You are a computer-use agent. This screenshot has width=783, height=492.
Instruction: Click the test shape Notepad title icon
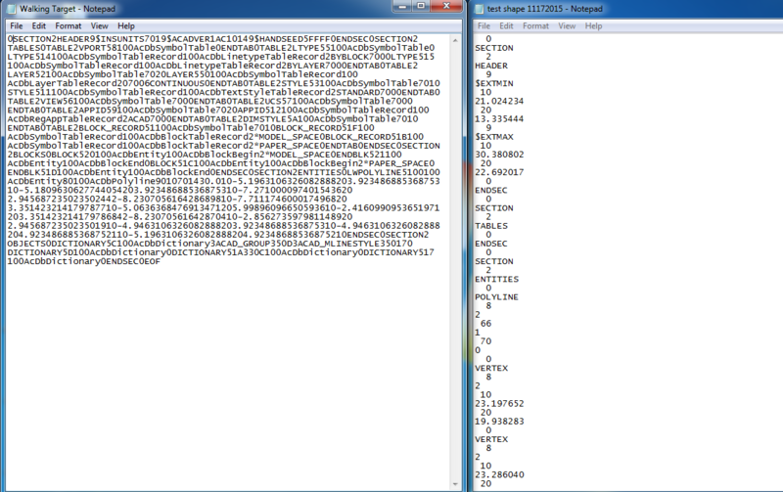(479, 9)
